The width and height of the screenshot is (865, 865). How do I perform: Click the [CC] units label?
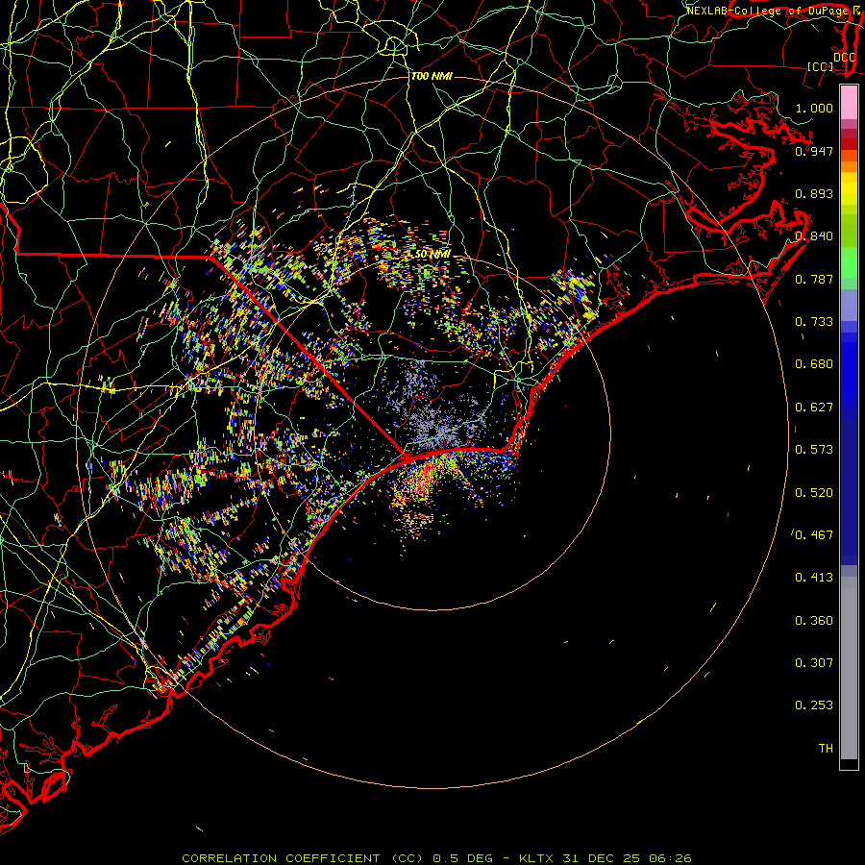[x=821, y=66]
